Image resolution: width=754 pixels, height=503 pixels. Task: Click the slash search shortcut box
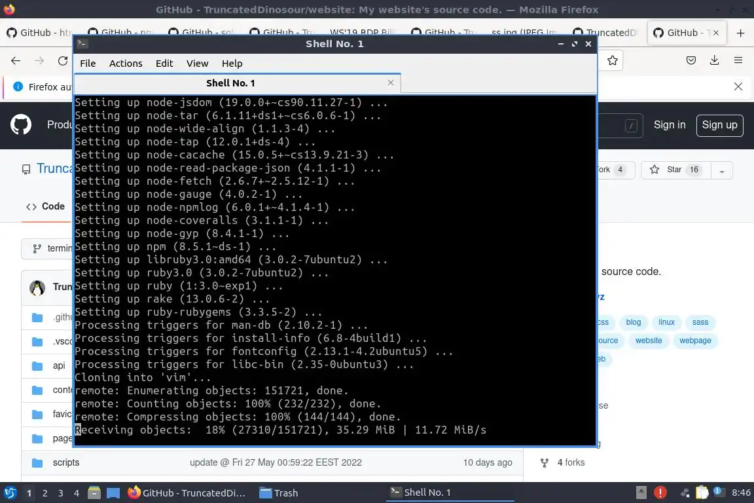(x=631, y=126)
